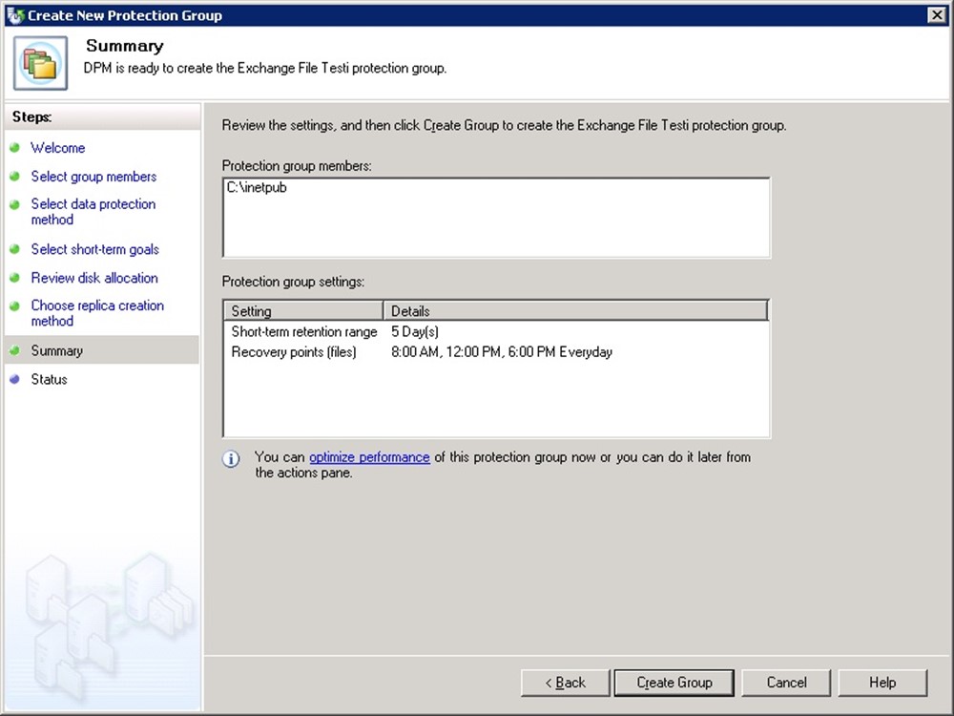Go back using the Back button
This screenshot has height=716, width=954.
click(565, 683)
